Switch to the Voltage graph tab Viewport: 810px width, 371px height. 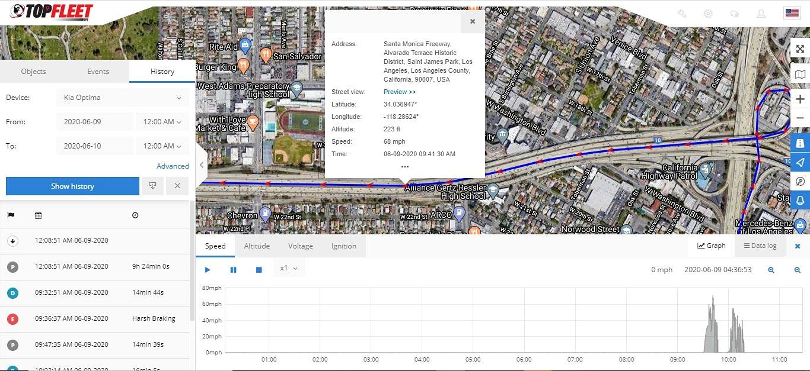click(x=301, y=246)
